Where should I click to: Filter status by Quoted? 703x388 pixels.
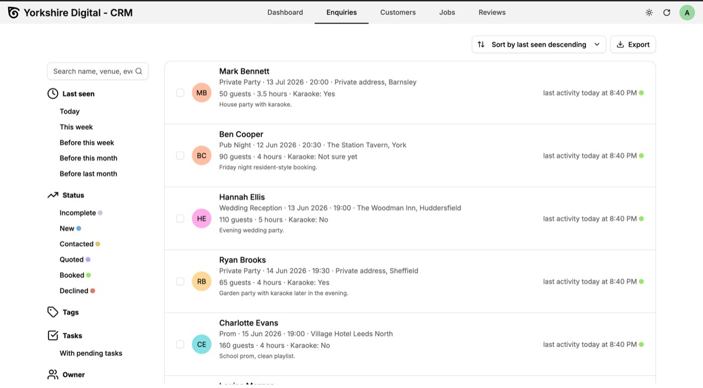coord(75,260)
